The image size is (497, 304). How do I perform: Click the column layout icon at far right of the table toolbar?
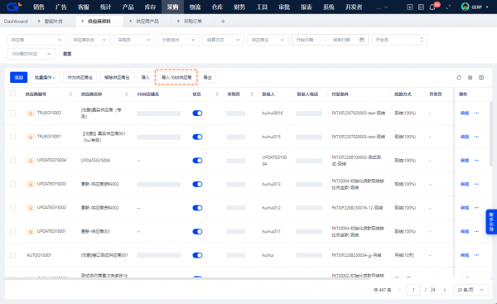pos(481,78)
